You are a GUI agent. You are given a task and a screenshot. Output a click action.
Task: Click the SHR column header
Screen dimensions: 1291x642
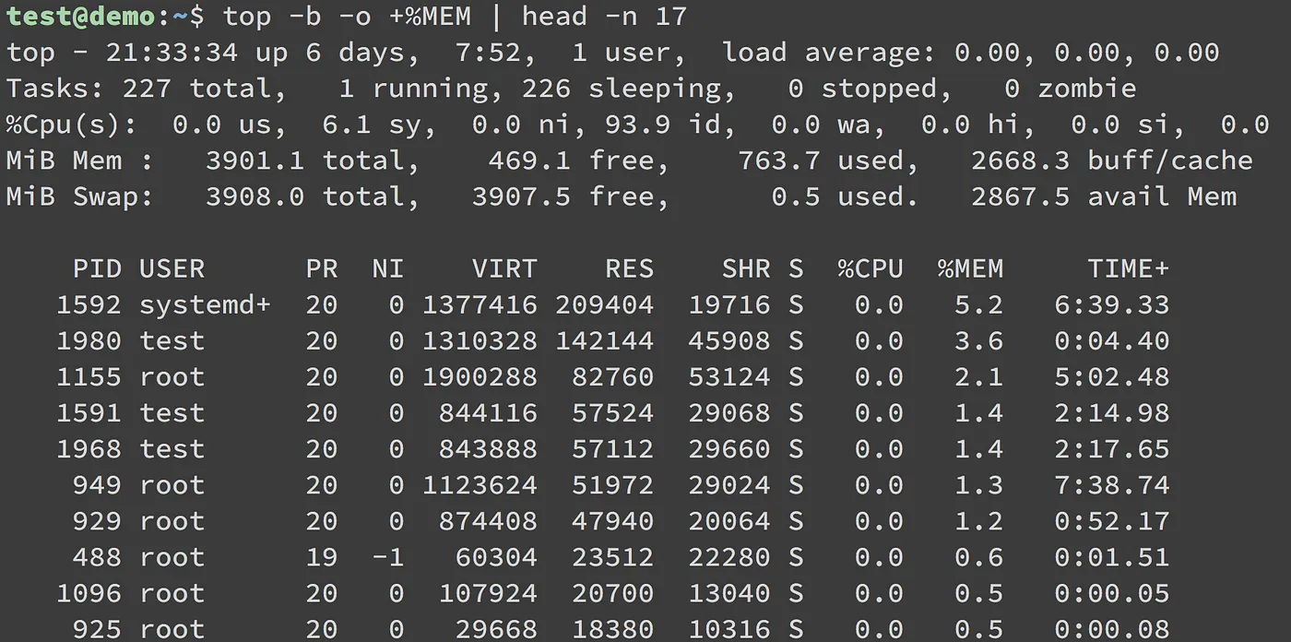(745, 268)
